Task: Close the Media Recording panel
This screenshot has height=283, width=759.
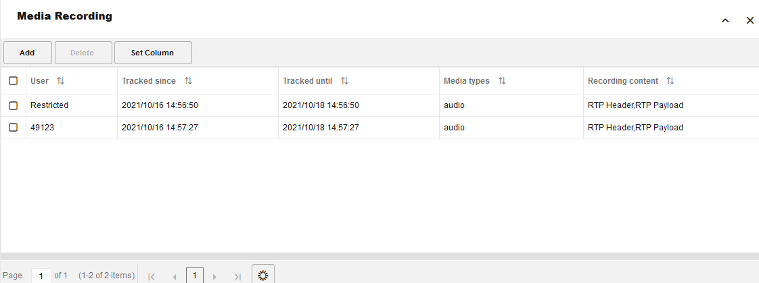Action: pyautogui.click(x=750, y=20)
